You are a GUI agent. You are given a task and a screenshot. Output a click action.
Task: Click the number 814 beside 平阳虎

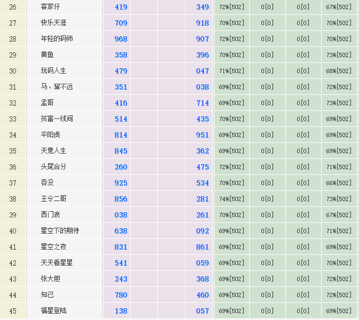(121, 135)
